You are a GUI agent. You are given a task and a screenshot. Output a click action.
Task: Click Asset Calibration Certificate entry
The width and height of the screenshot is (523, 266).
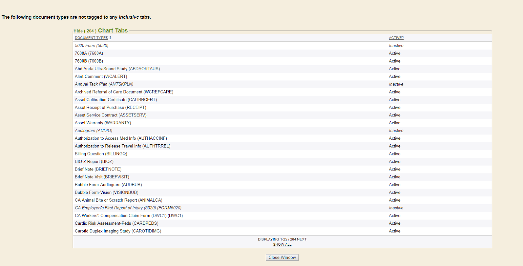click(116, 100)
